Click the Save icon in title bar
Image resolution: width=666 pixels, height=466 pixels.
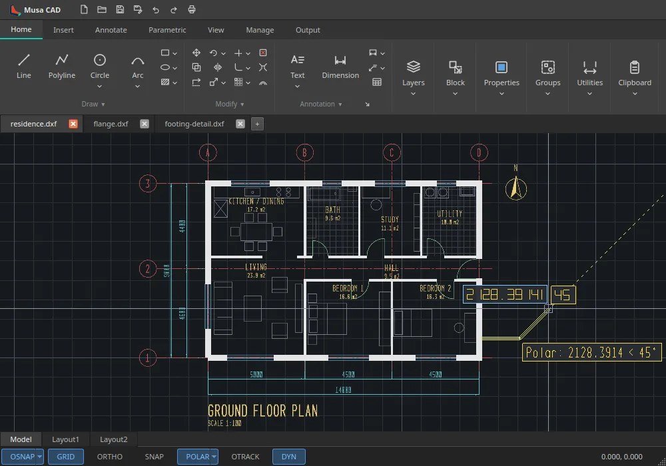point(120,9)
